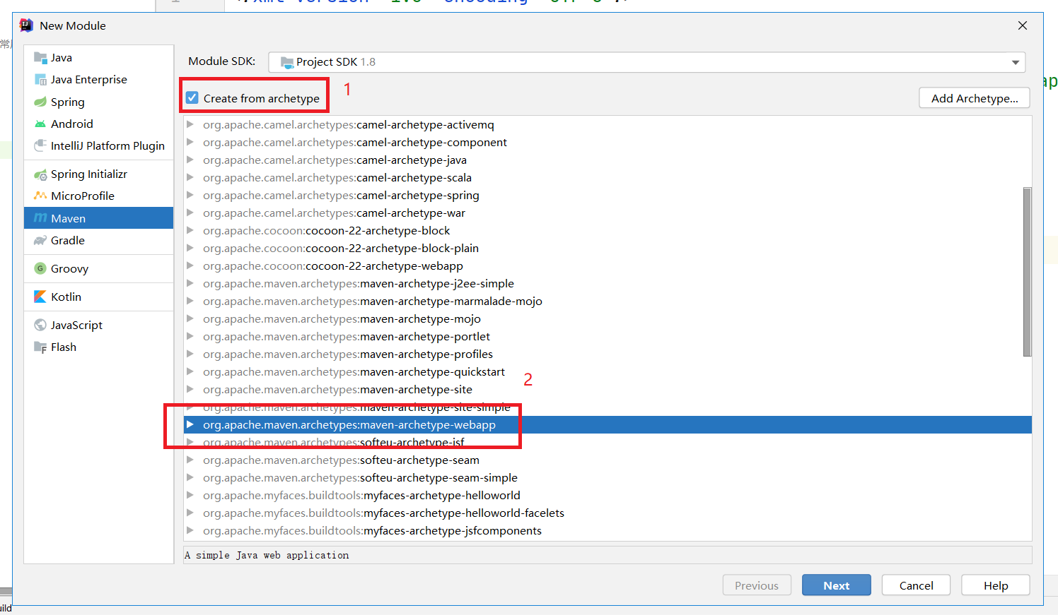Select the cocoon-22-archetype-webapp row

click(x=608, y=265)
